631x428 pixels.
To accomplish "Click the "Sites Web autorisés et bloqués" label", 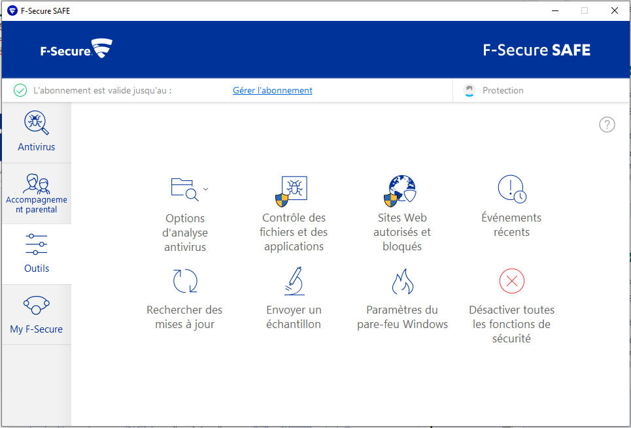I will pos(402,232).
